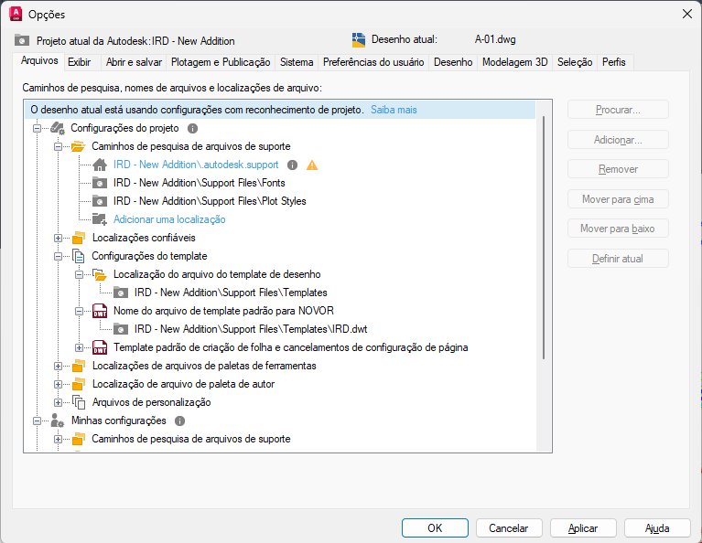Click the Arquivos de personalização icon
Viewport: 702px width, 543px height.
[79, 402]
